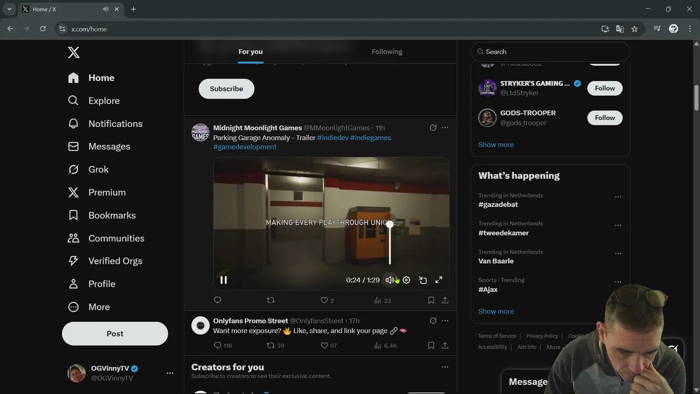Show more trends in What's happening
The height and width of the screenshot is (394, 700).
[x=496, y=311]
